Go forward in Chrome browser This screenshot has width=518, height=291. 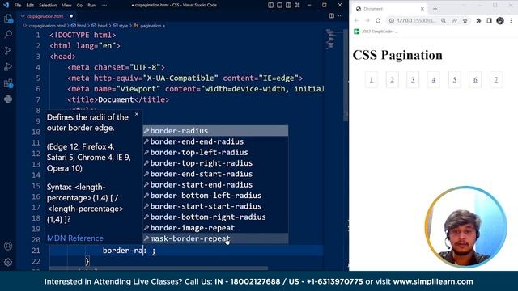point(367,20)
